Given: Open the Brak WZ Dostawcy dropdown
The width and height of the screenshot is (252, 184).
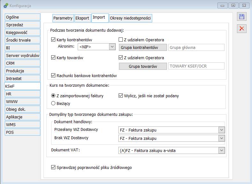Looking at the screenshot, I should (221, 138).
